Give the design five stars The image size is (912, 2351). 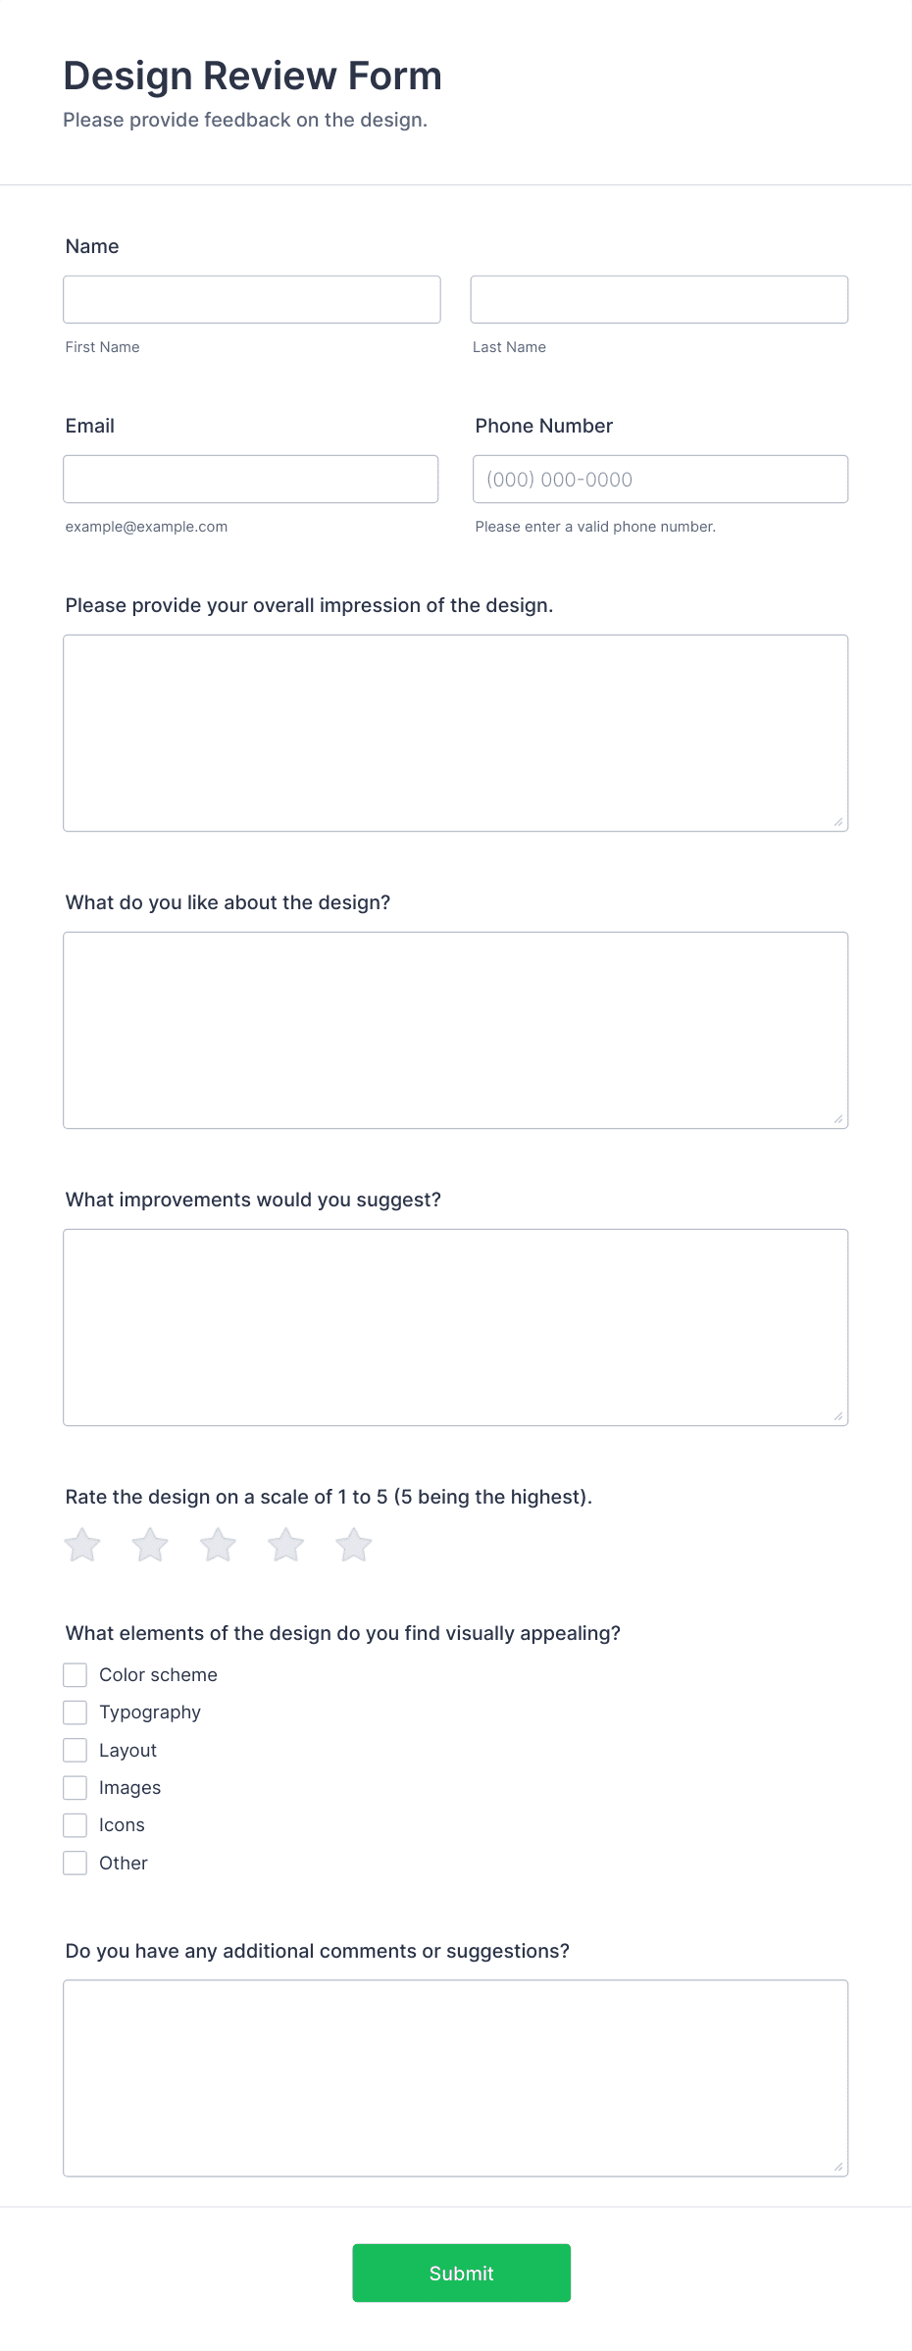click(353, 1544)
